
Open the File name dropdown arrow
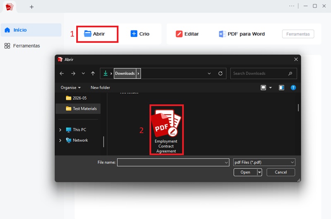coord(226,162)
